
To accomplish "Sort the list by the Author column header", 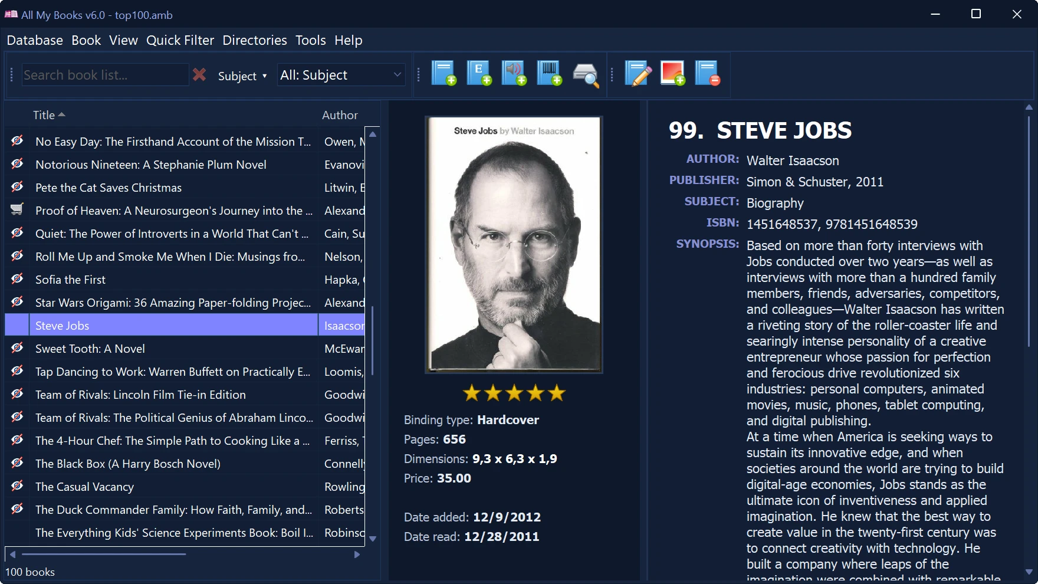I will click(340, 115).
